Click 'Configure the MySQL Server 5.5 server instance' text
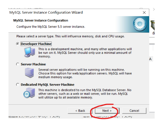The width and height of the screenshot is (161, 124). point(51,27)
